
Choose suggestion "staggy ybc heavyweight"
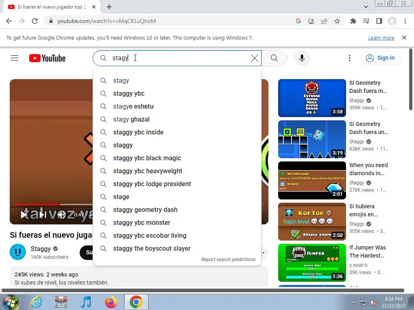tap(177, 171)
